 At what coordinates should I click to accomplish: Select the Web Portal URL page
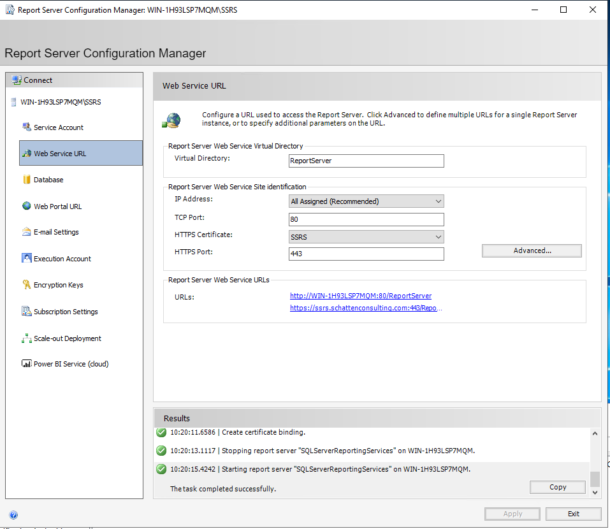point(55,206)
